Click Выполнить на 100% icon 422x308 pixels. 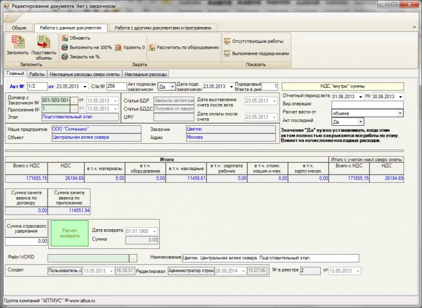[64, 47]
